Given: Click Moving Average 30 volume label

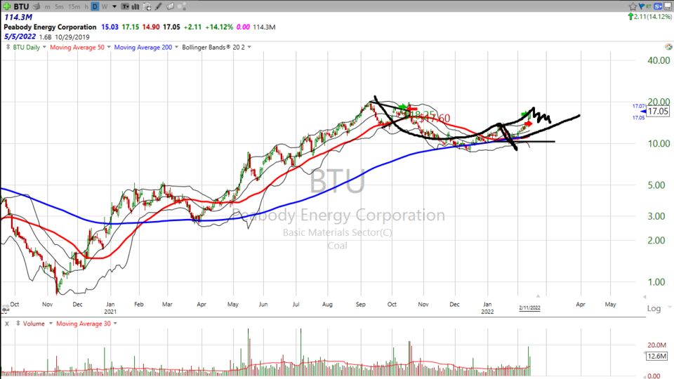Looking at the screenshot, I should click(x=84, y=324).
